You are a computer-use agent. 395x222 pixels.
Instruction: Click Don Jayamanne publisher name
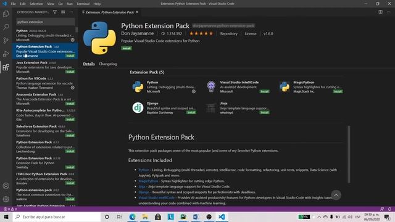137,33
